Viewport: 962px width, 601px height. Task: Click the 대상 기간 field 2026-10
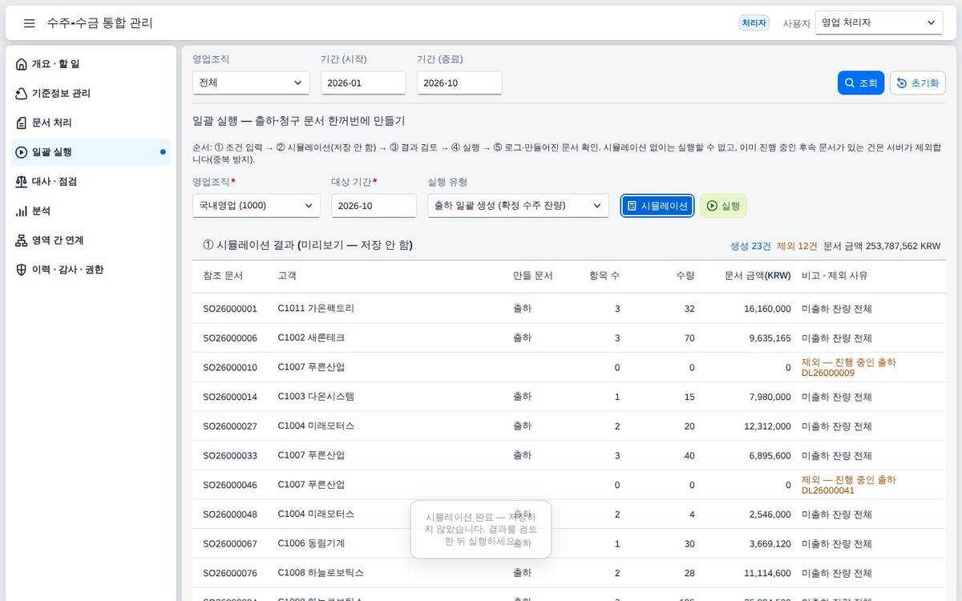pyautogui.click(x=374, y=205)
